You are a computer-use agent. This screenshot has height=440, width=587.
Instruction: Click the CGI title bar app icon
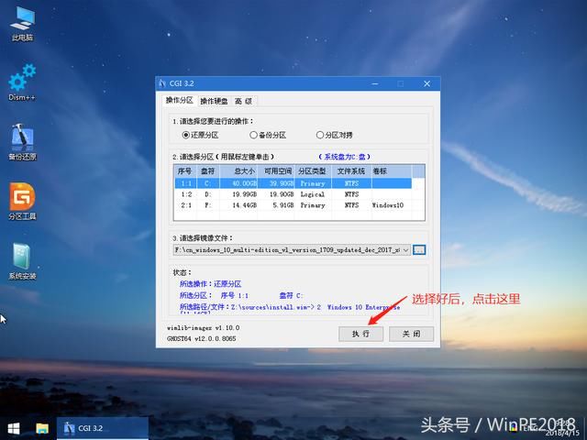[162, 83]
